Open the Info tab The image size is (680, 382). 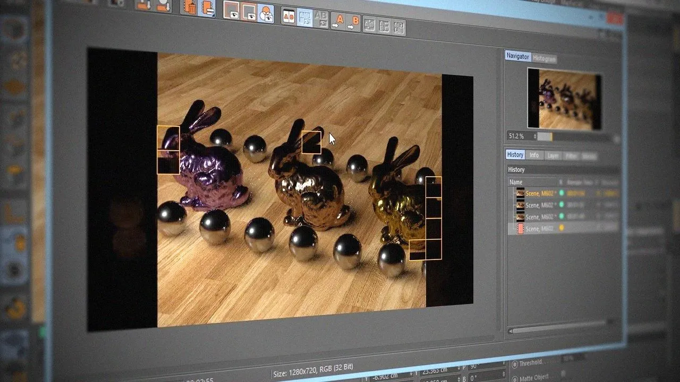[534, 155]
